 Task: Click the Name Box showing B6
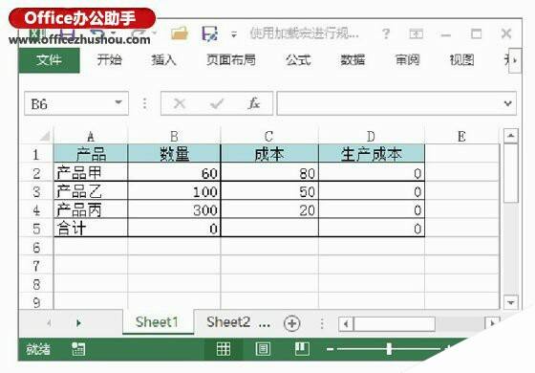pos(68,103)
